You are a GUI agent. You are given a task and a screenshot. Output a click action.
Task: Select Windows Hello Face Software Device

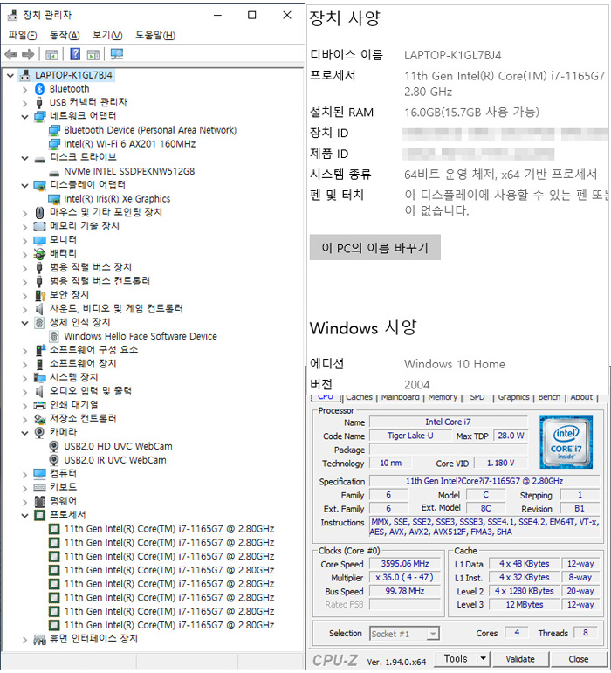pyautogui.click(x=141, y=336)
